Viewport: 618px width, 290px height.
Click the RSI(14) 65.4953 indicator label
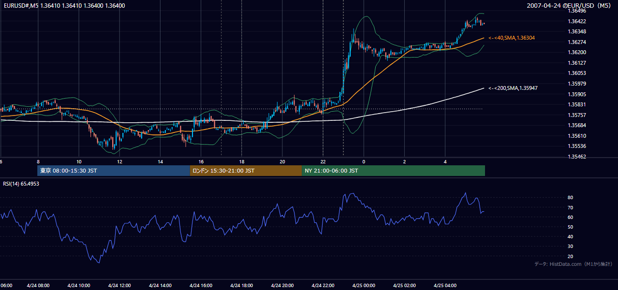(x=21, y=184)
